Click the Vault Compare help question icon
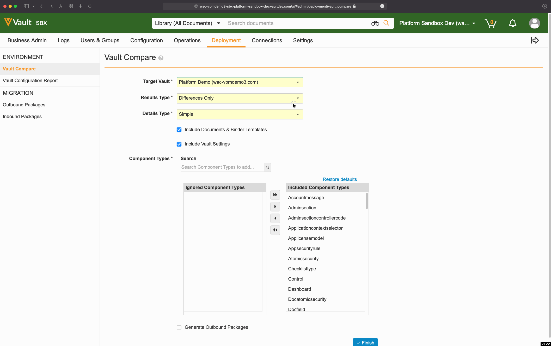 point(161,58)
